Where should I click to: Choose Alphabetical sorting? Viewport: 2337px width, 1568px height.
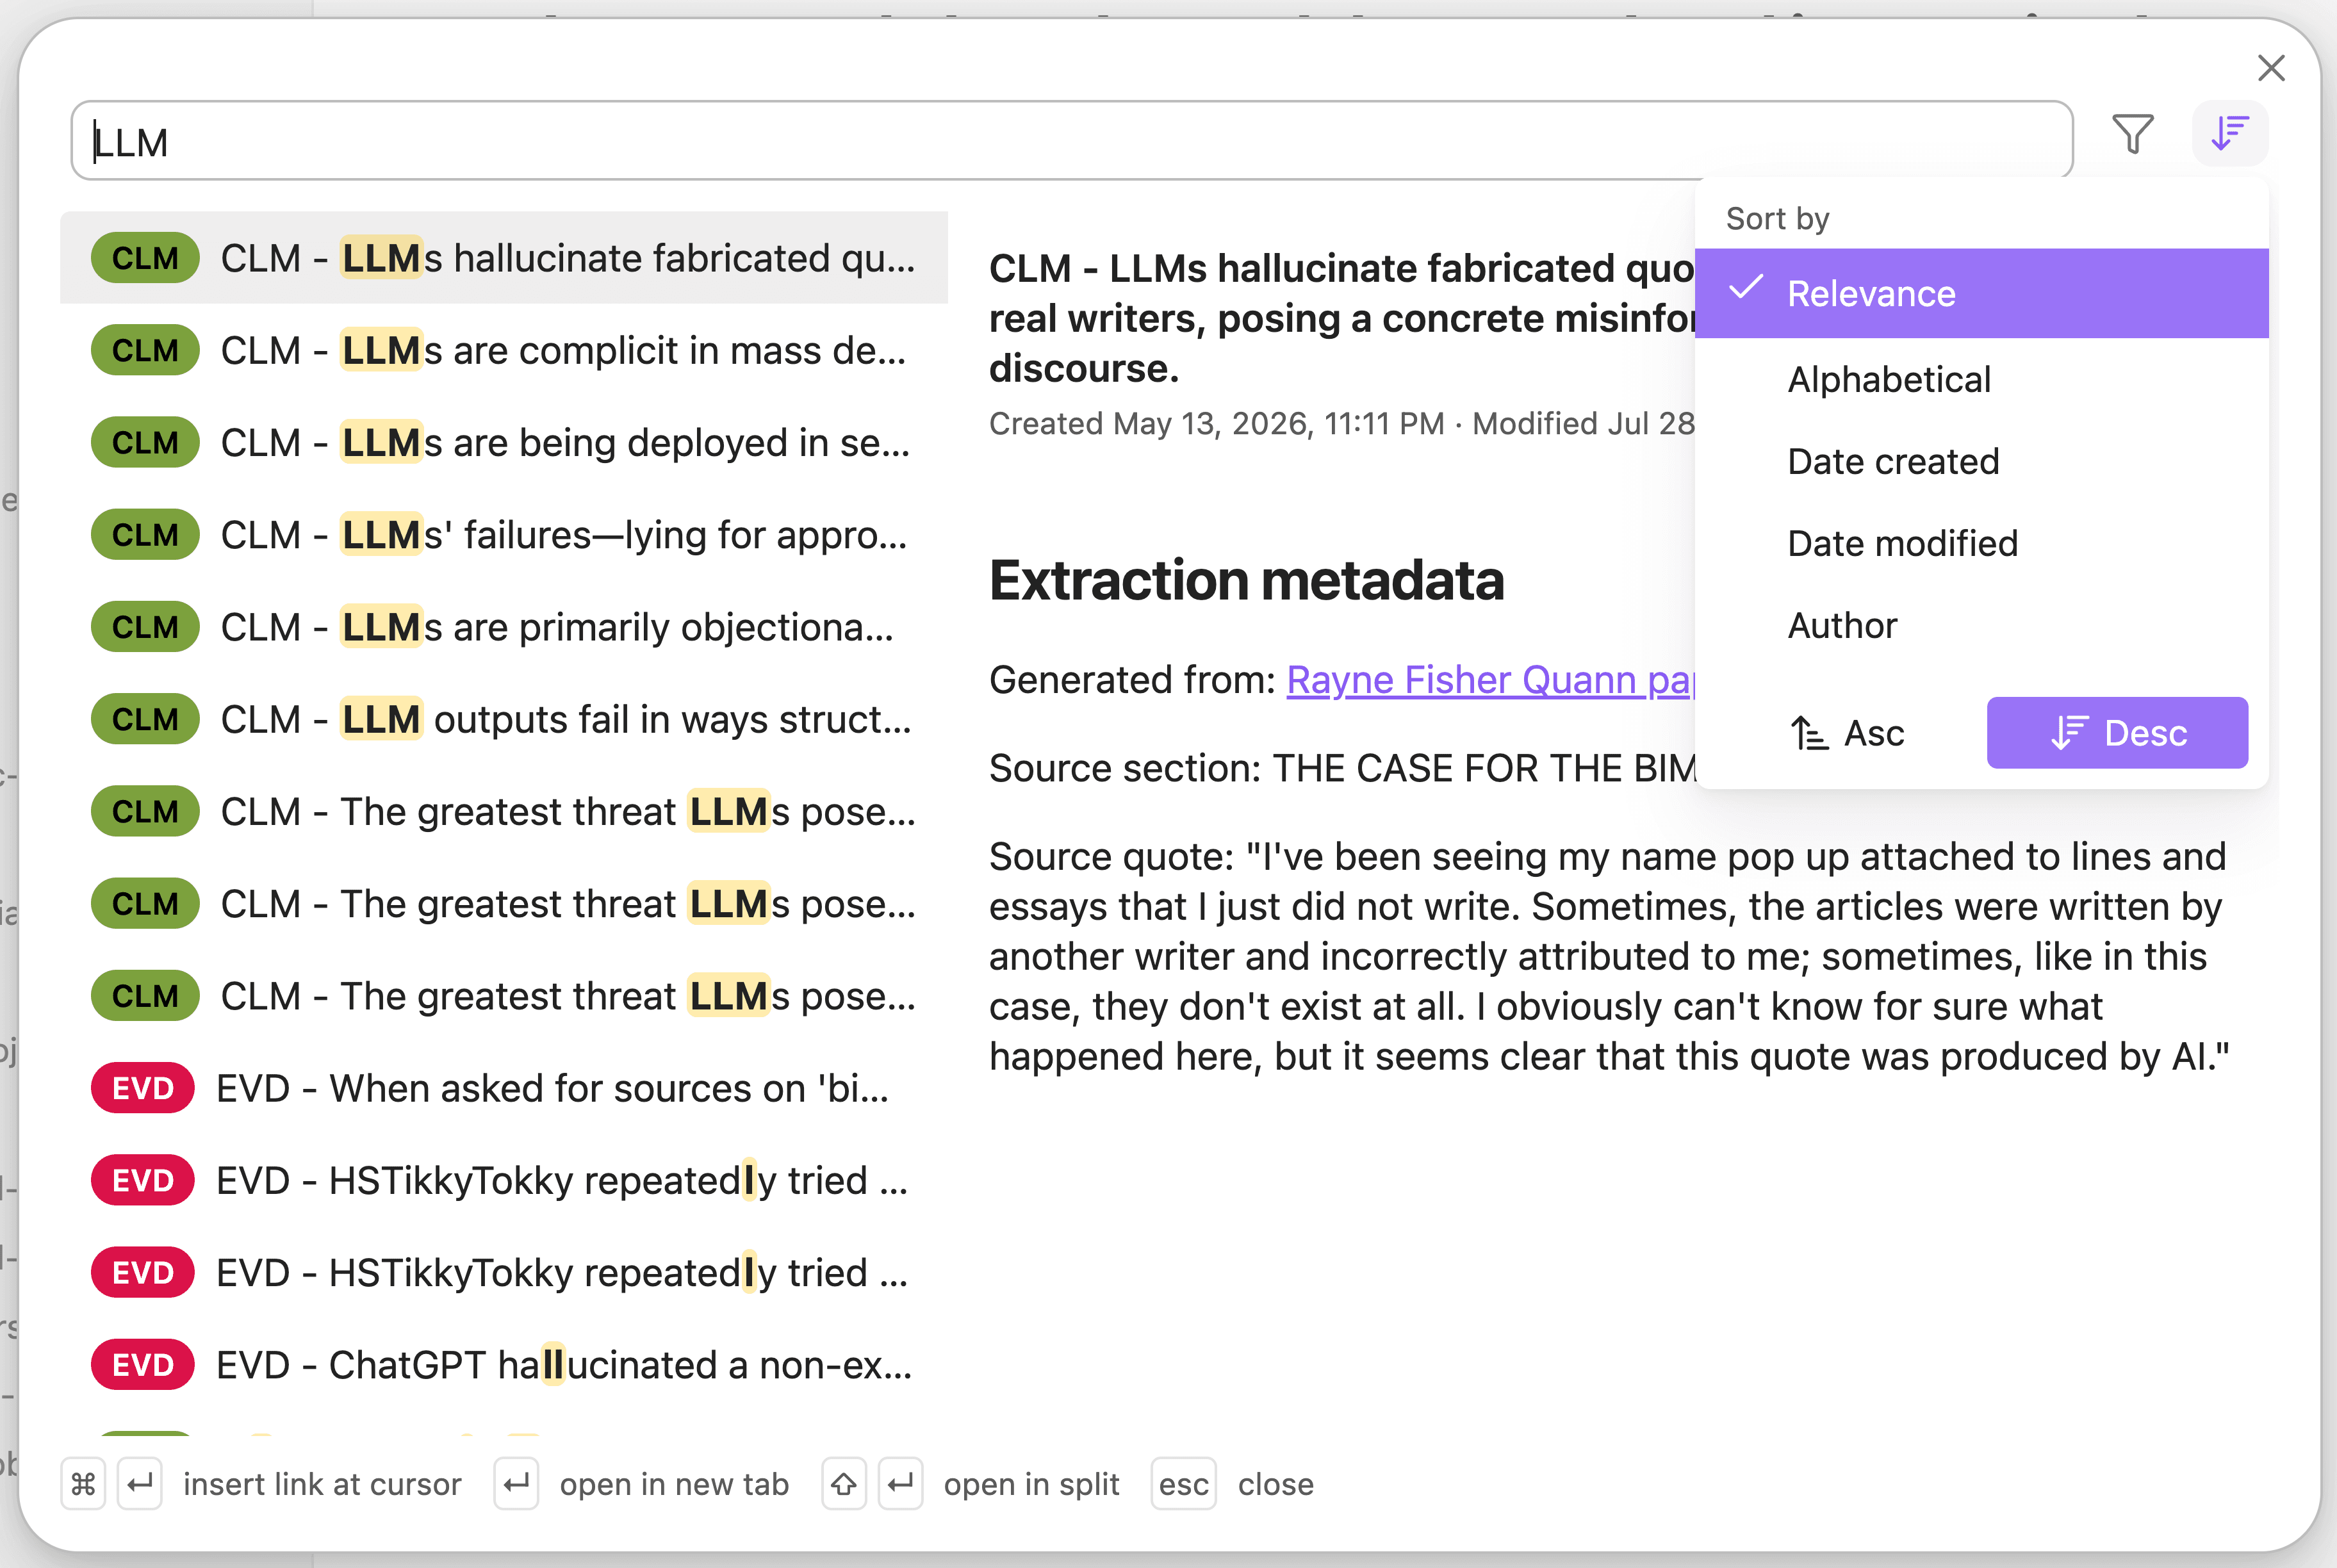tap(1981, 379)
